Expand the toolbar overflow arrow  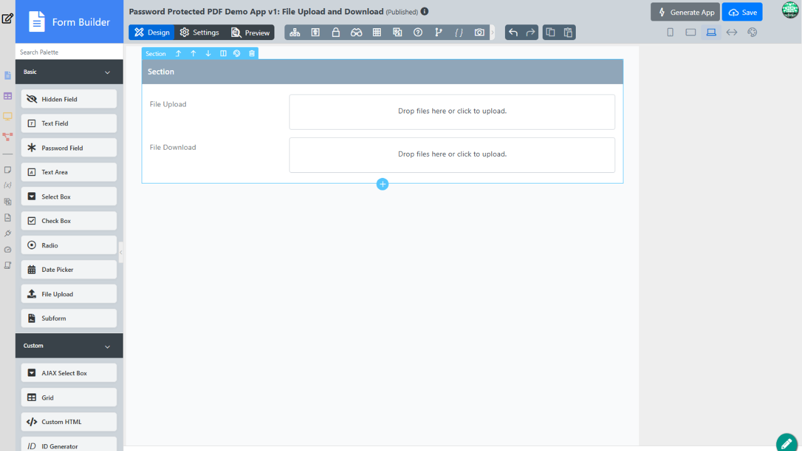[492, 33]
